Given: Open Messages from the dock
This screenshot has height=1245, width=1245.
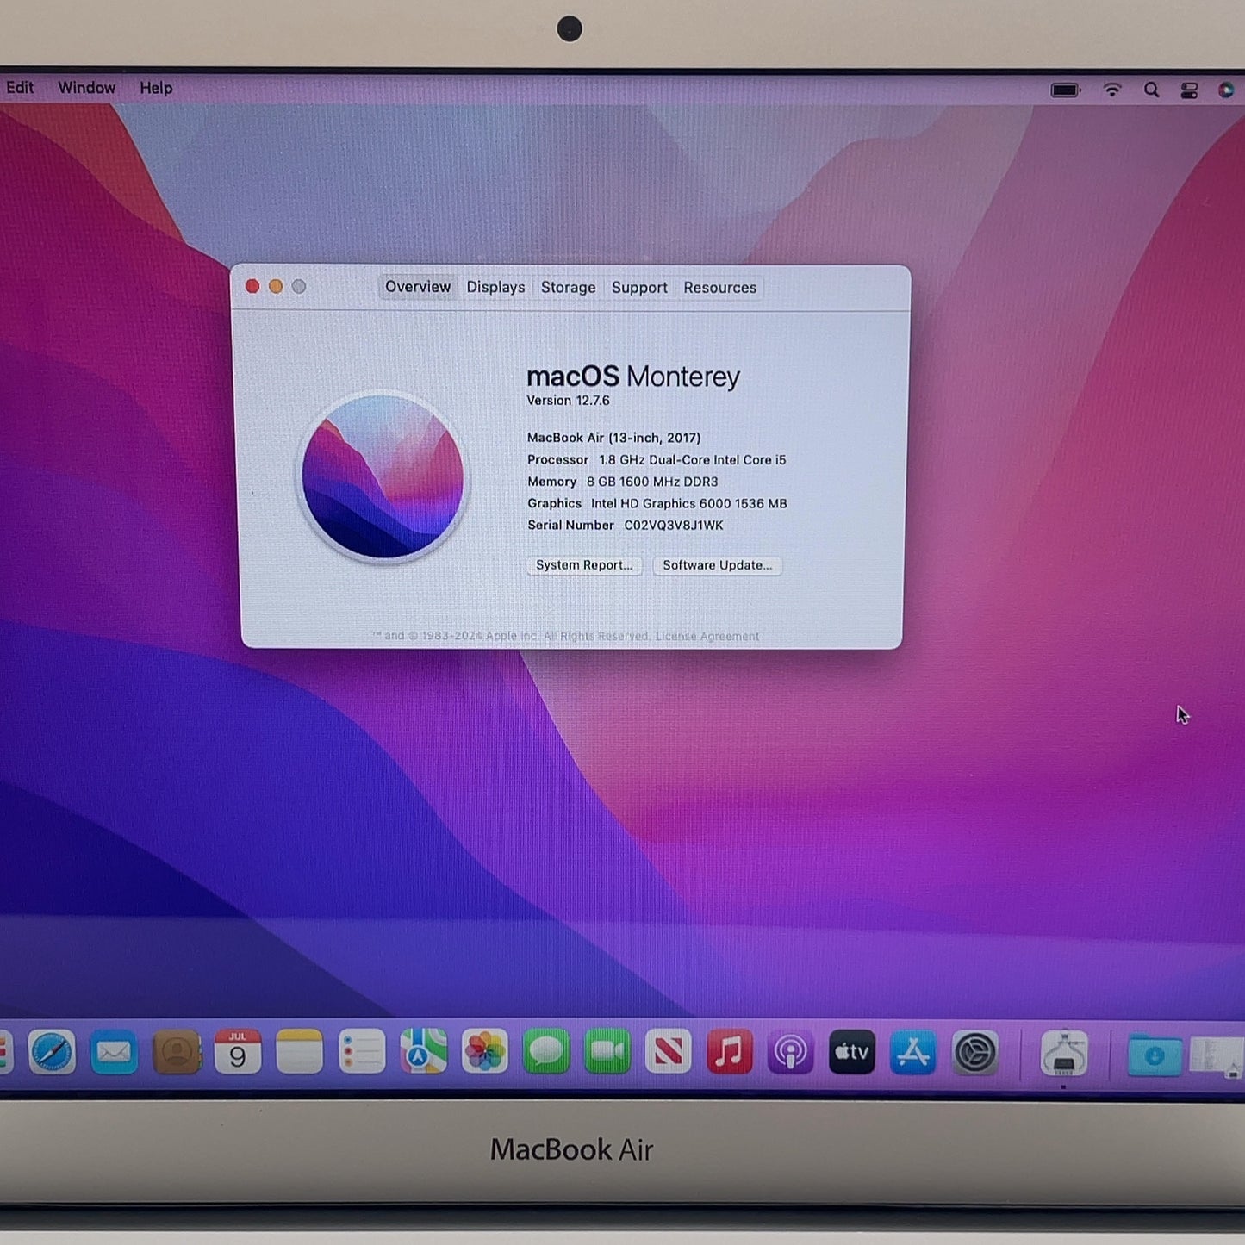Looking at the screenshot, I should (x=546, y=1051).
